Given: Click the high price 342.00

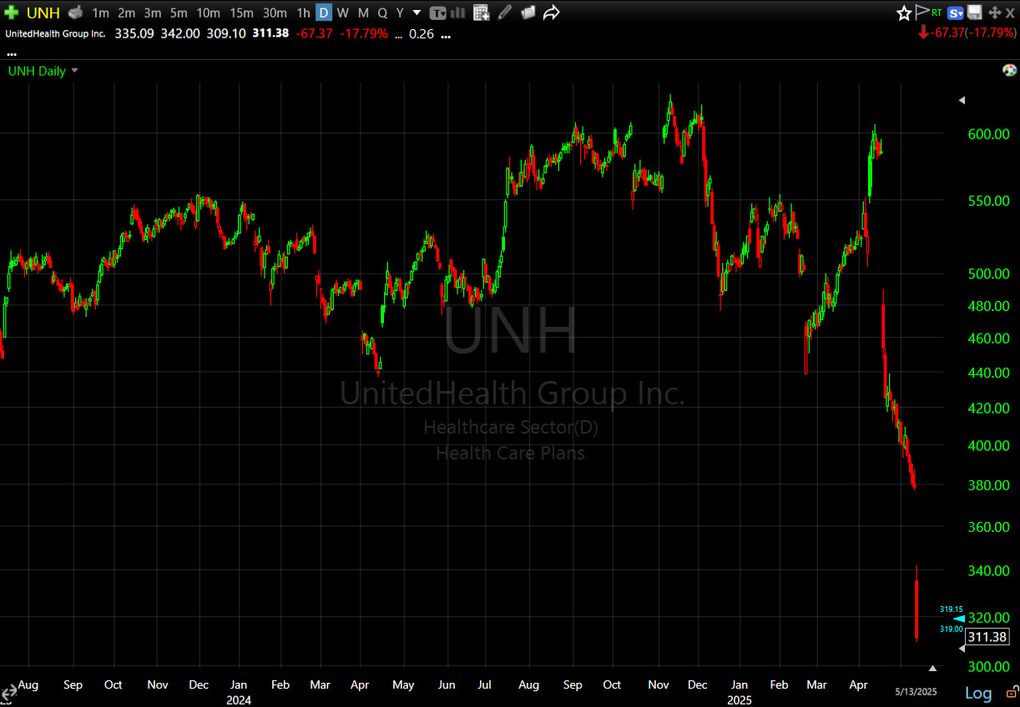Looking at the screenshot, I should (180, 34).
